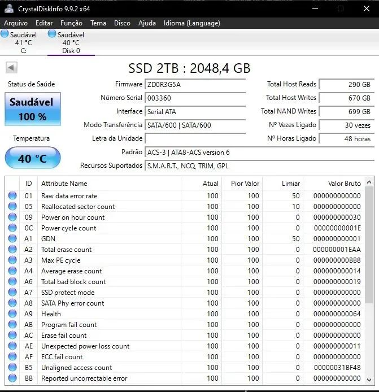Click the scrollbar up arrow of attribute list
This screenshot has height=392, width=379.
pos(369,182)
